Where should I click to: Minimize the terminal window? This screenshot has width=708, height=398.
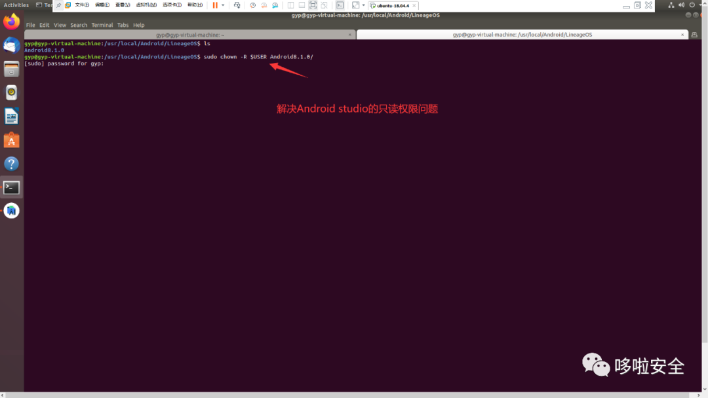pos(688,15)
